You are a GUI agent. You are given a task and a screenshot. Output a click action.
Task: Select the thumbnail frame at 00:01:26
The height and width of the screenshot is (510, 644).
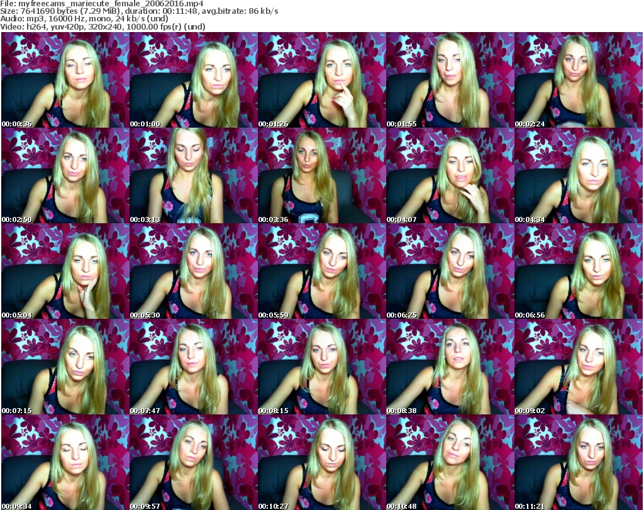(x=322, y=80)
